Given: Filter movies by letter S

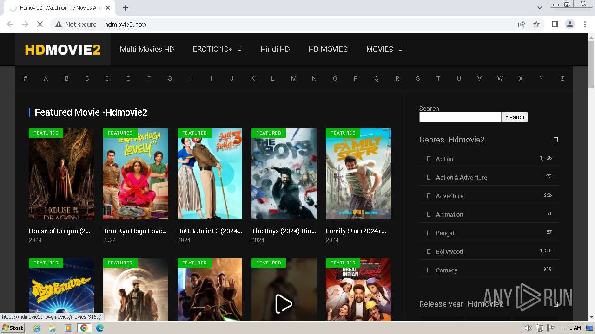Looking at the screenshot, I should pos(417,78).
